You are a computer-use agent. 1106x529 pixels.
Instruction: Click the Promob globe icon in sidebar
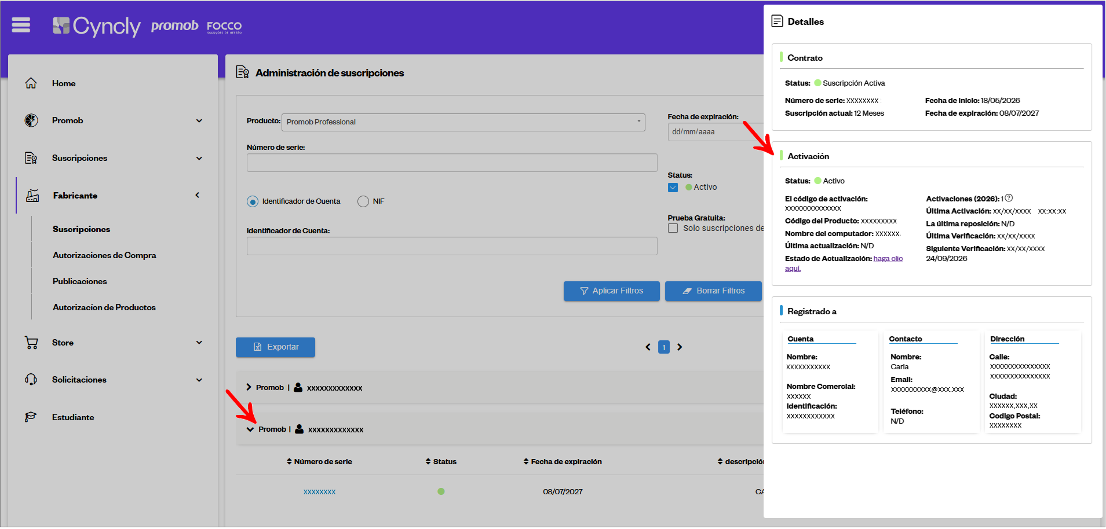point(31,120)
